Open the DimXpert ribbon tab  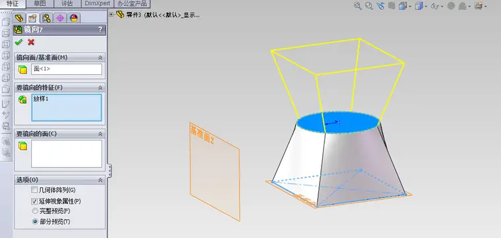coord(98,4)
